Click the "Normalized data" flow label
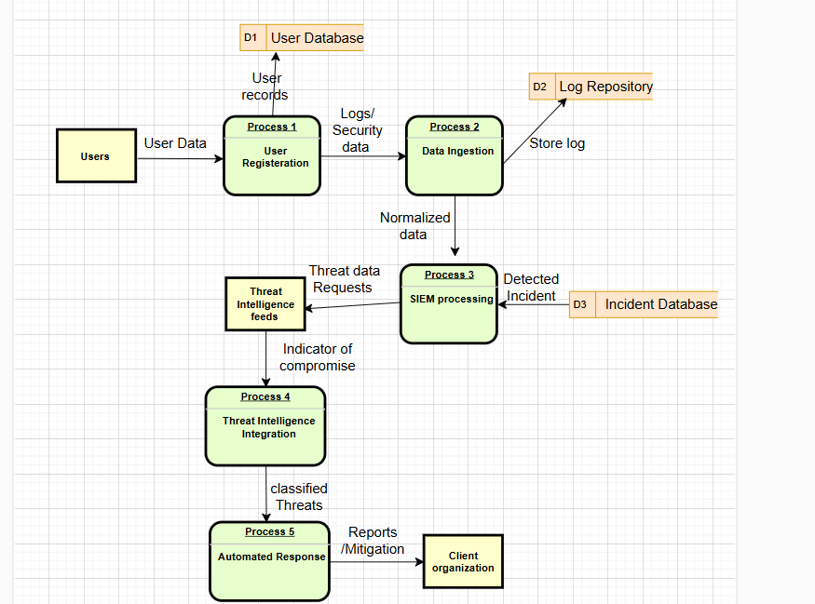The image size is (815, 604). (414, 226)
